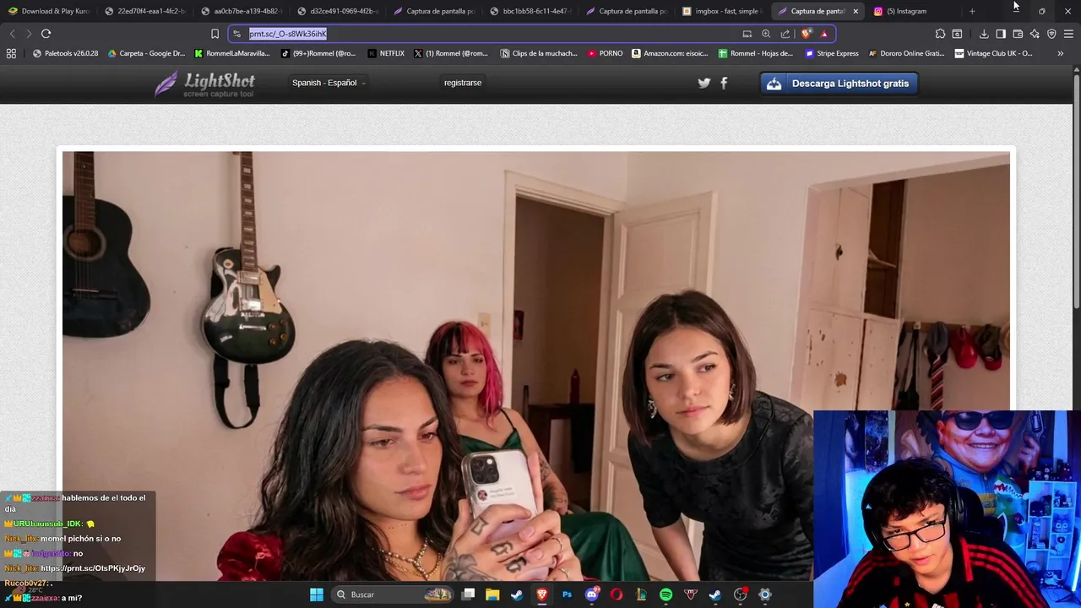Click the bookmark icon left of the address bar
Viewport: 1081px width, 608px height.
[x=215, y=34]
